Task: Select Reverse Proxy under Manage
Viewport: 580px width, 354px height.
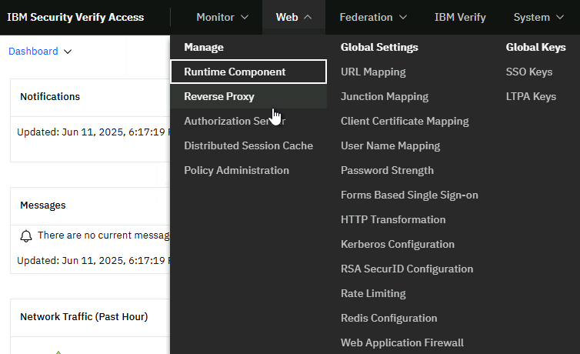Action: coord(248,96)
